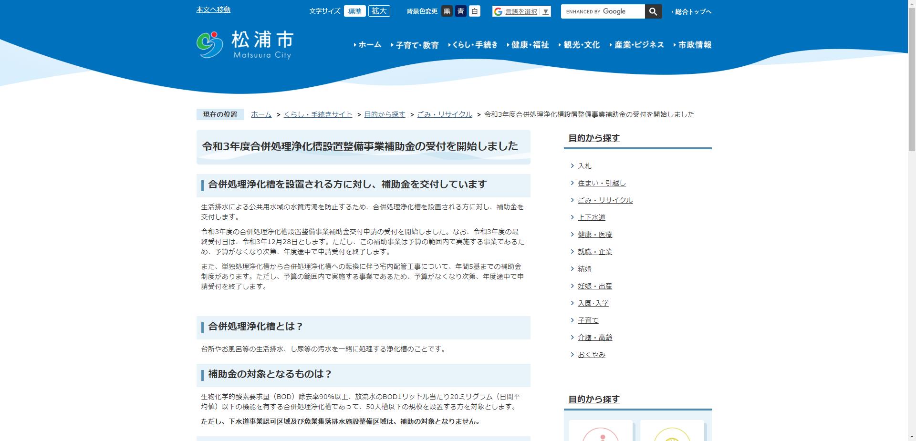
Task: Open the 市政情報 menu item
Action: click(x=694, y=45)
